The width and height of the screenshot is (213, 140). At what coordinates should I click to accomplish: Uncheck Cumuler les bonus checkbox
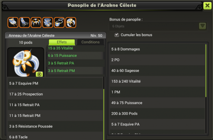[x=117, y=35]
